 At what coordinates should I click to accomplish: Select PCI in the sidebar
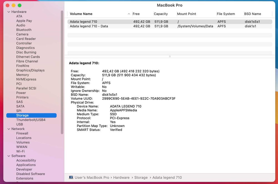click(19, 84)
